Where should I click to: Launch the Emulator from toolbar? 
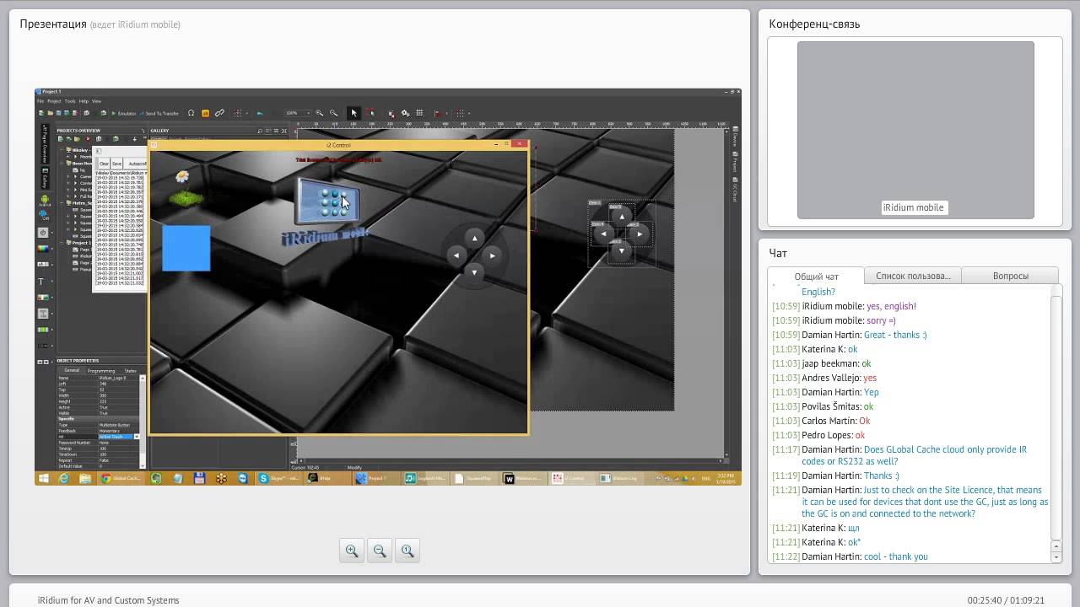pos(124,113)
